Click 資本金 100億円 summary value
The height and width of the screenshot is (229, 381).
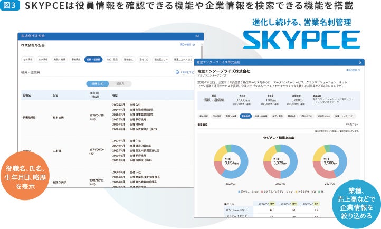(x=270, y=100)
